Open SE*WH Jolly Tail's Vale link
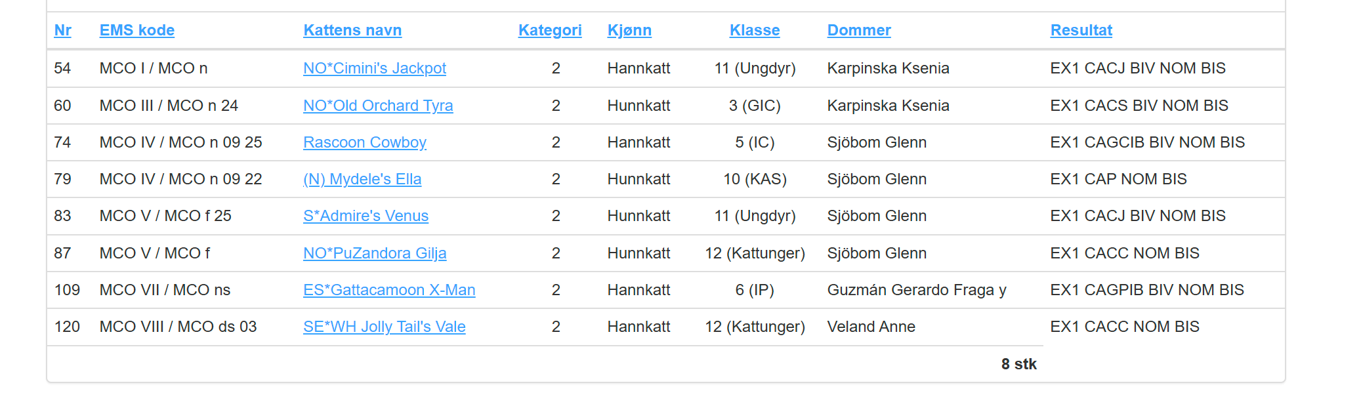The width and height of the screenshot is (1361, 408). click(x=385, y=327)
